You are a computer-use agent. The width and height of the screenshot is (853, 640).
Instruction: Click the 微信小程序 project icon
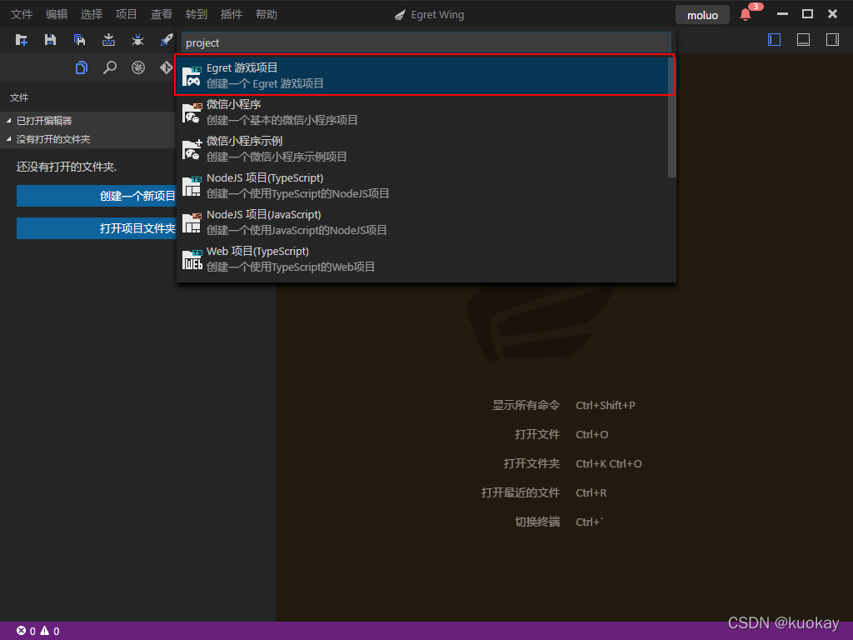pyautogui.click(x=192, y=112)
